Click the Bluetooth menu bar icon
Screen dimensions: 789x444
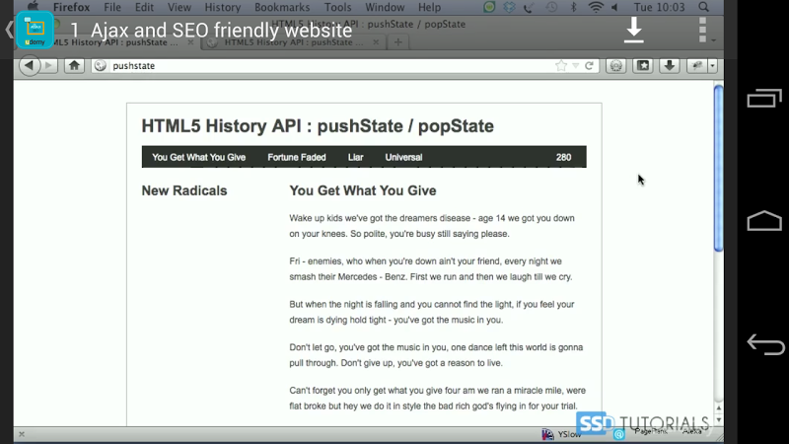573,7
